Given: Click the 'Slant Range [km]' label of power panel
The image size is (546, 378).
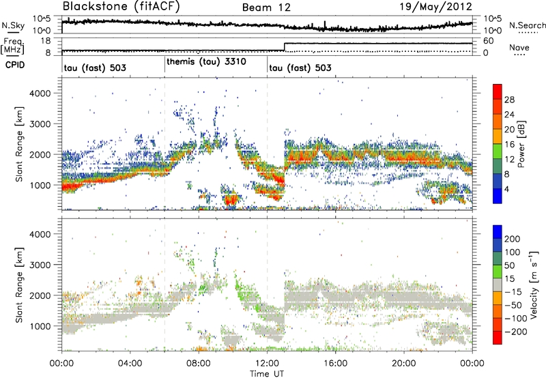Looking at the screenshot, I should [19, 144].
